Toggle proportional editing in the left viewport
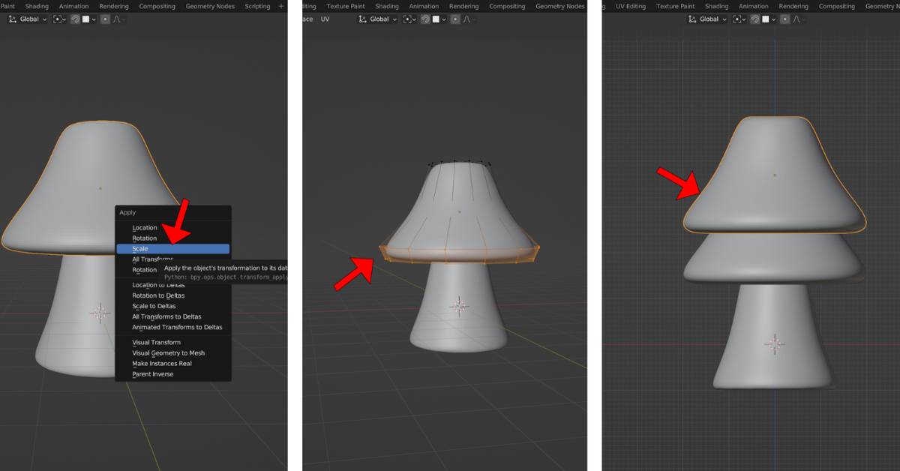Viewport: 900px width, 471px height. pos(105,19)
